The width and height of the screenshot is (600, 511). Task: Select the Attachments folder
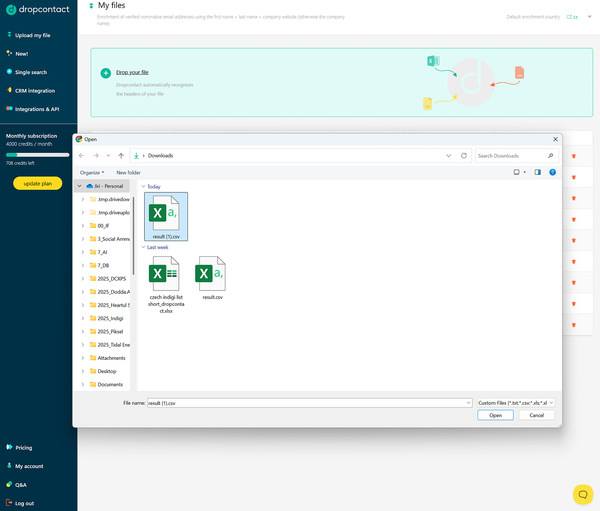tap(108, 358)
